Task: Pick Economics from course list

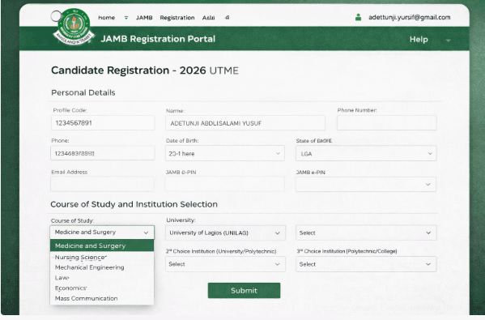Action: (102, 288)
